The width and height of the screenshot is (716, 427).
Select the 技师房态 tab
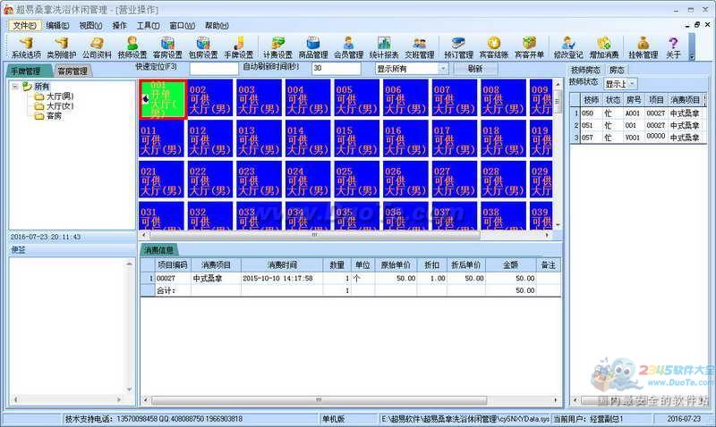(585, 70)
